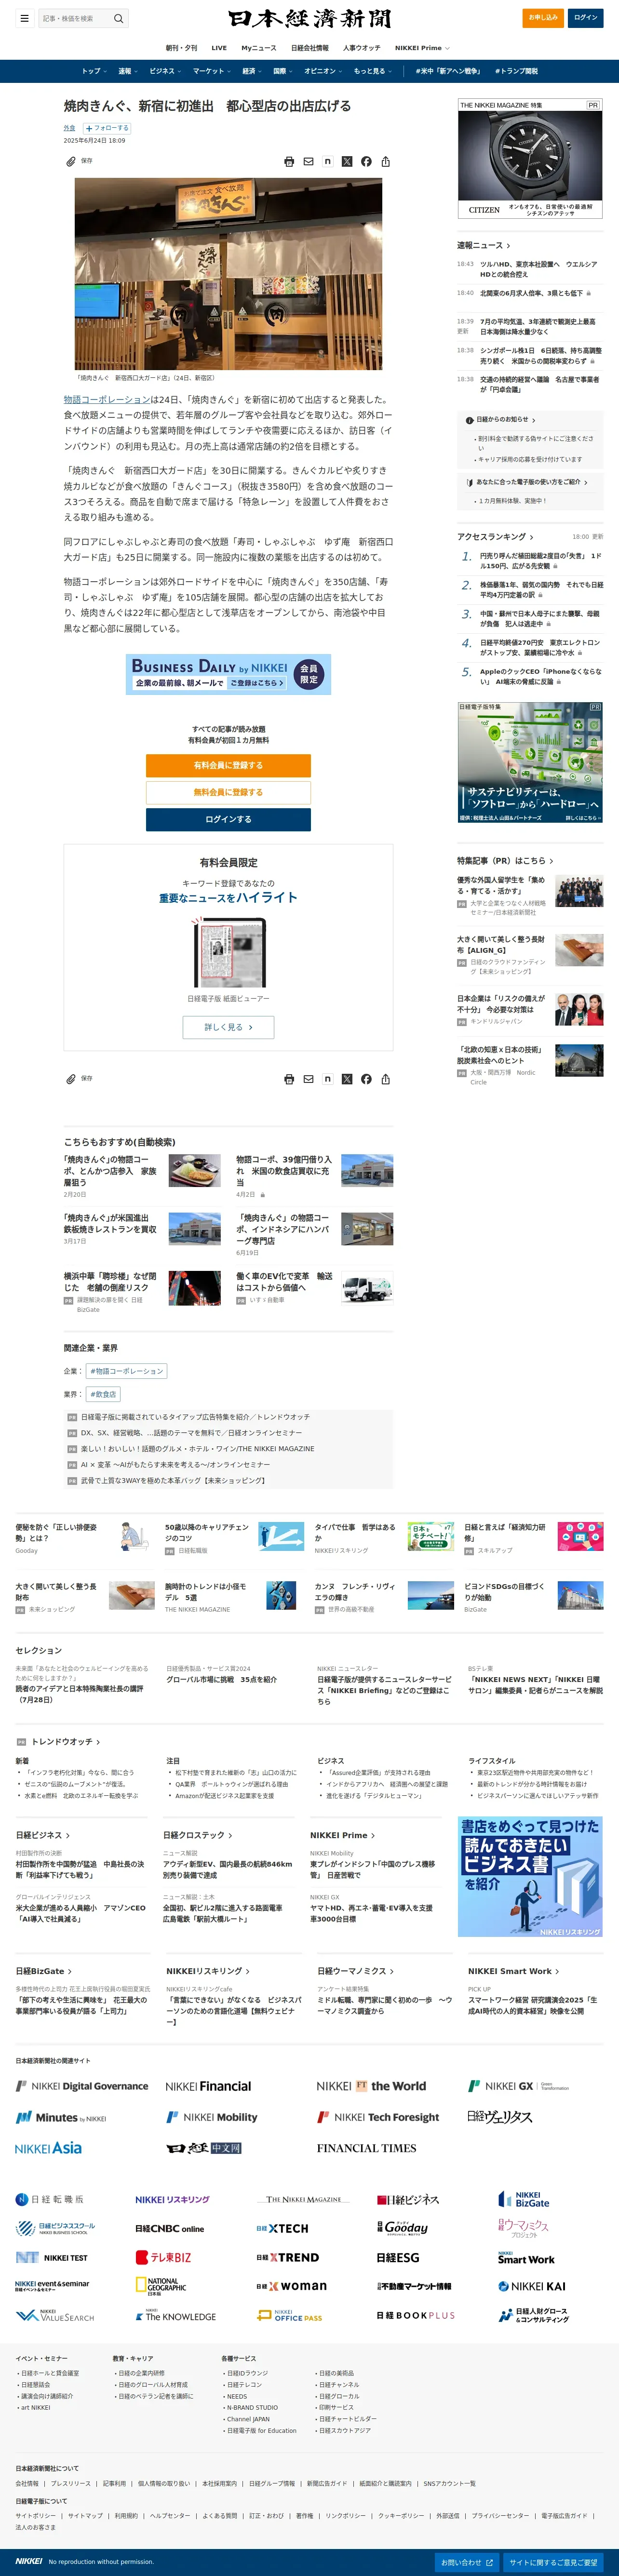Follow the 外食 topic with フォローする

pos(106,128)
